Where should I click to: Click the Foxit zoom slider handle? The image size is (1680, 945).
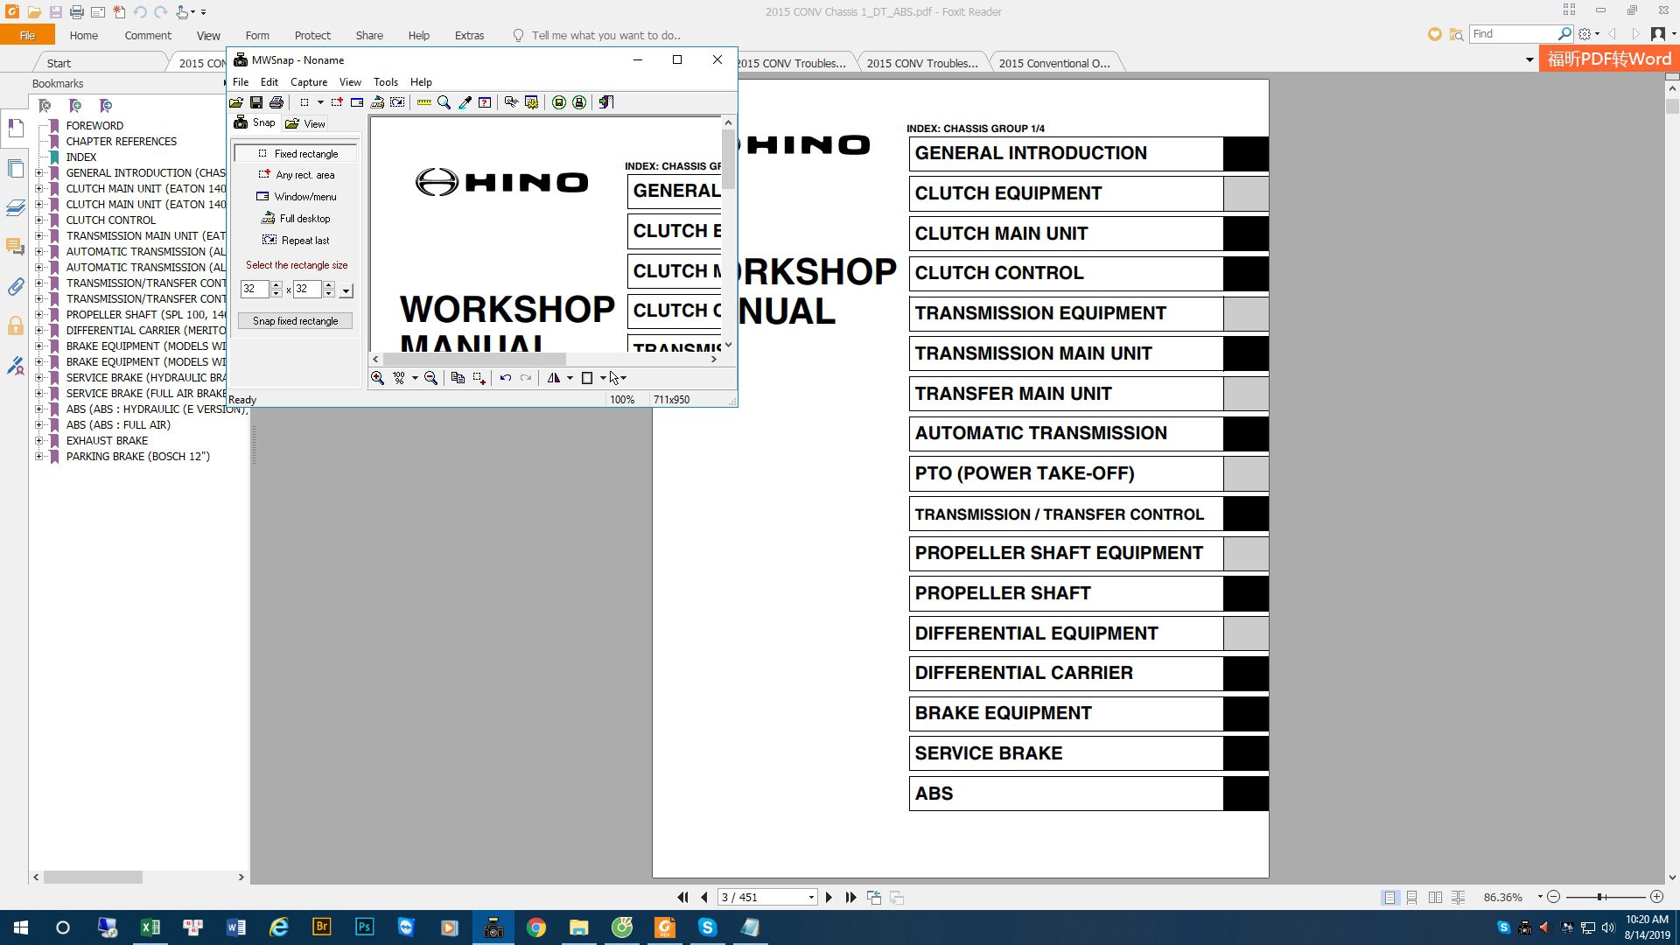1600,897
